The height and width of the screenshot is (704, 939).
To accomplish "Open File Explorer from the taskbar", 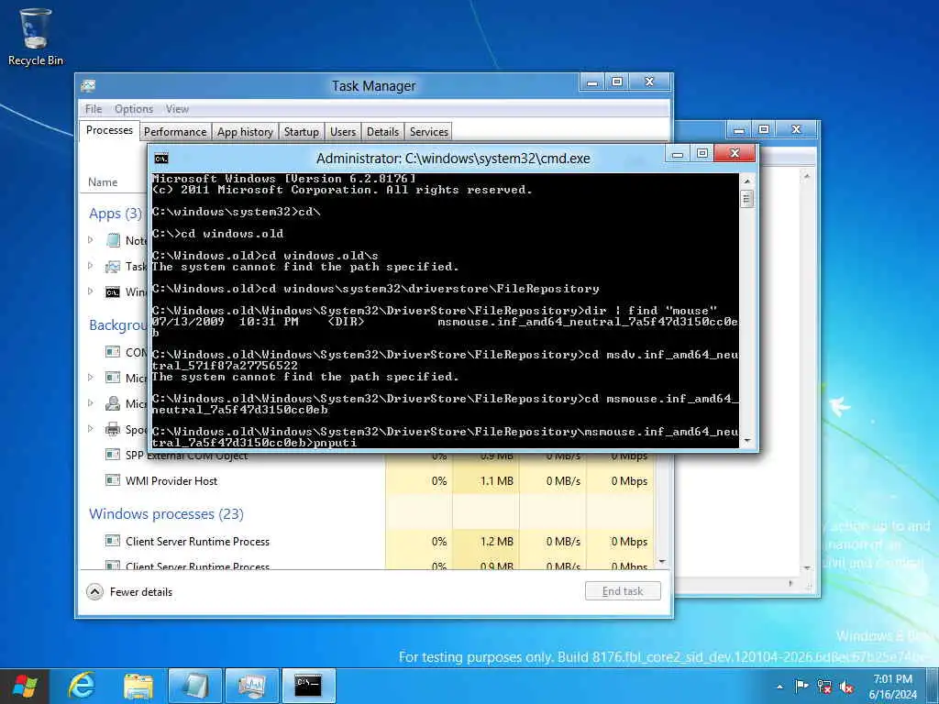I will [138, 686].
